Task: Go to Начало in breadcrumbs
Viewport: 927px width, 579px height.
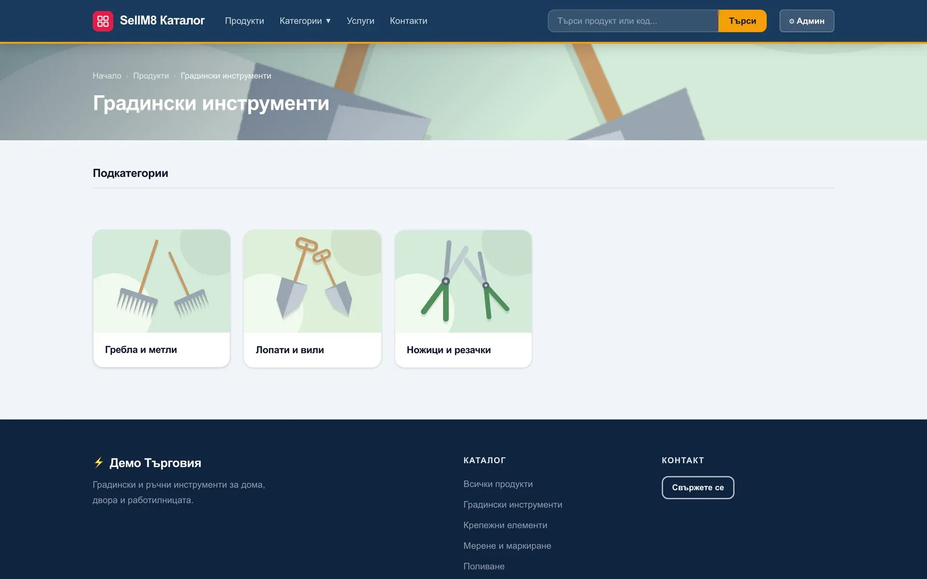Action: click(107, 76)
